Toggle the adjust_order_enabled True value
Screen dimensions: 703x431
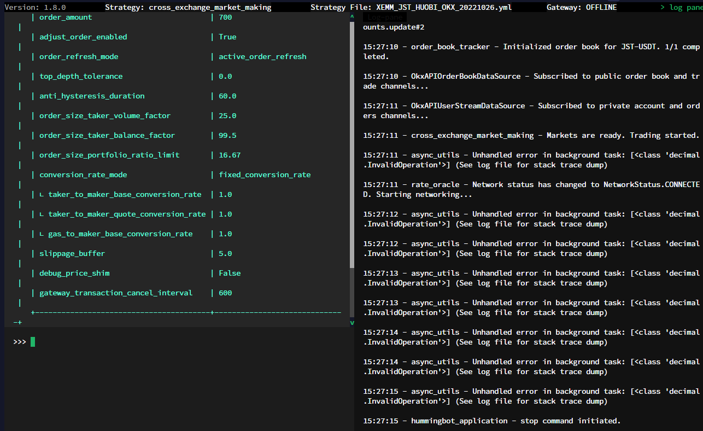pyautogui.click(x=227, y=37)
